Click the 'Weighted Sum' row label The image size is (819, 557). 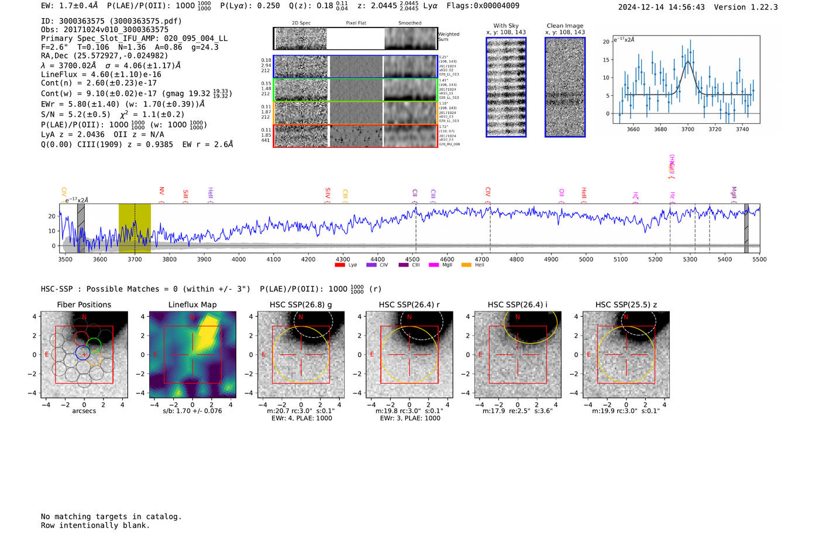(449, 37)
